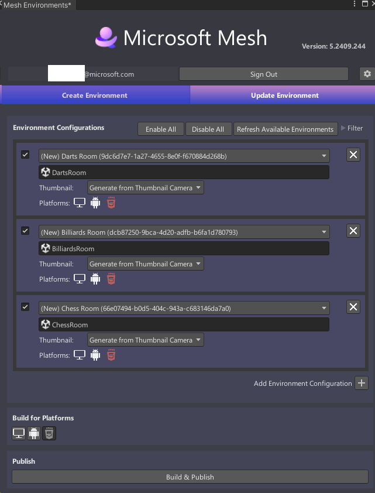Remove the Darts Room configuration with X
375x493 pixels.
click(353, 155)
